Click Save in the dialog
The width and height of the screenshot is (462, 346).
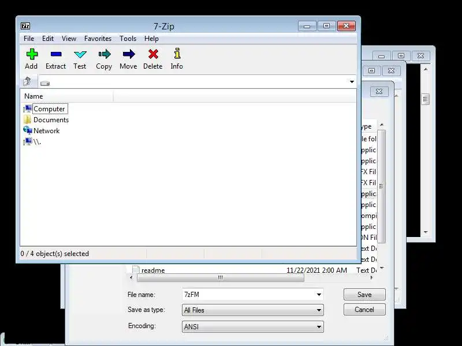coord(364,295)
